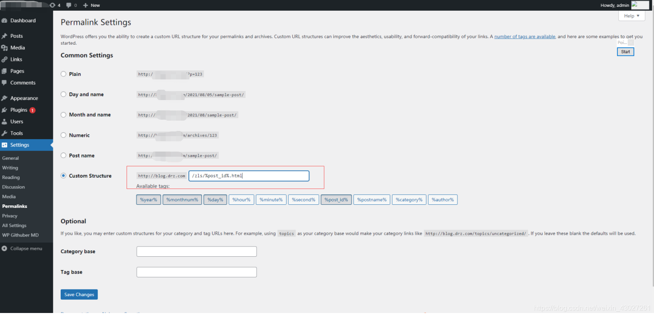The width and height of the screenshot is (654, 316).
Task: Click the Dashboard gauge icon in sidebar
Action: coord(4,21)
